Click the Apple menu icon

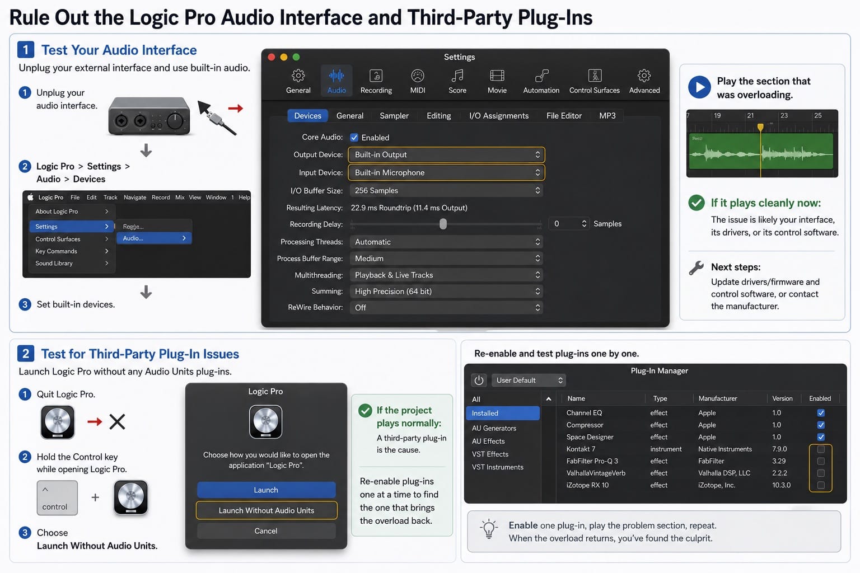[x=31, y=198]
